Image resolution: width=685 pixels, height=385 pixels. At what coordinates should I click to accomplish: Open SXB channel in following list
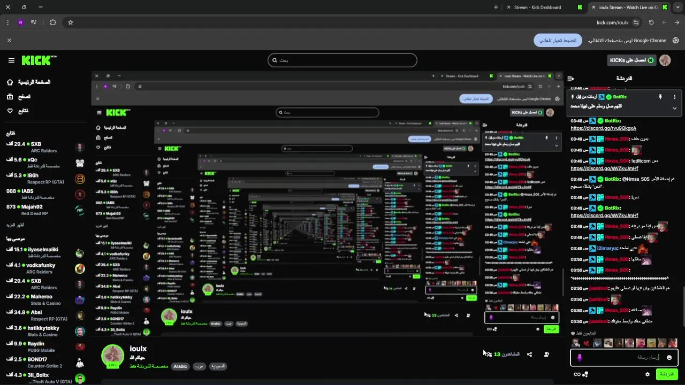pos(45,147)
